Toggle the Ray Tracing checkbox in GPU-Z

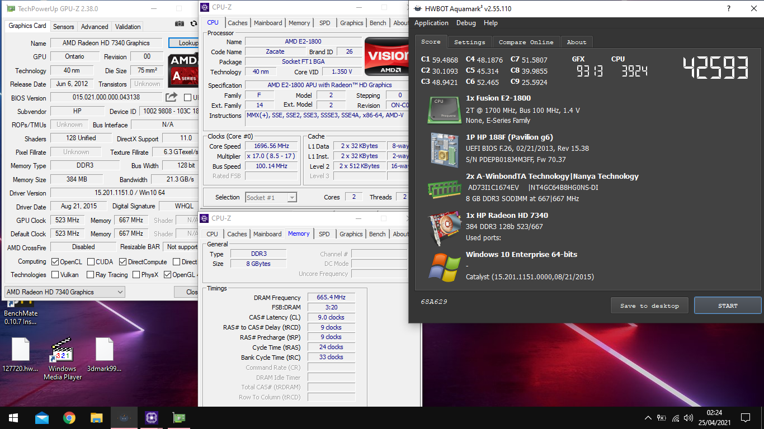pos(90,275)
